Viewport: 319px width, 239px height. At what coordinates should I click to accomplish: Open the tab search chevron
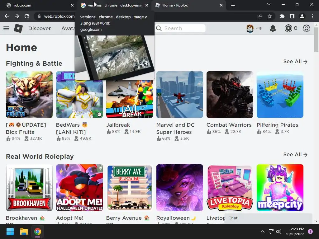[x=269, y=4]
